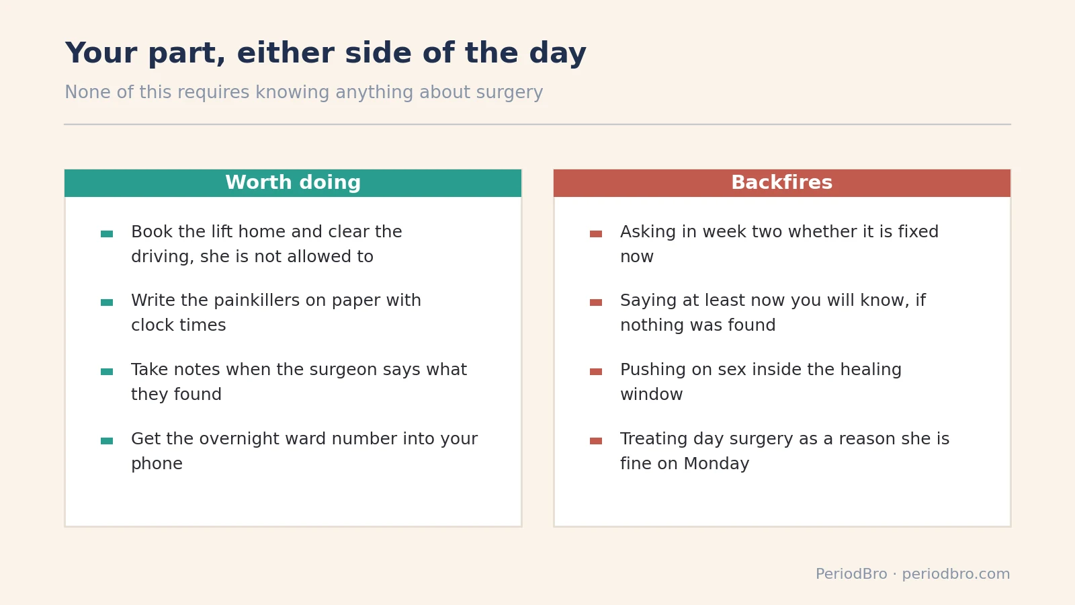Click the red bullet beside 'Saying at least now'

596,302
